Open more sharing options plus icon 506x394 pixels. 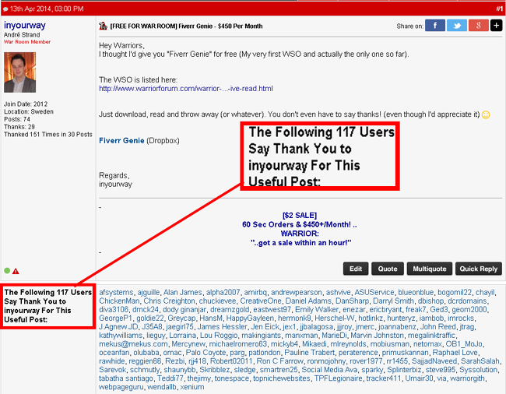[x=497, y=26]
